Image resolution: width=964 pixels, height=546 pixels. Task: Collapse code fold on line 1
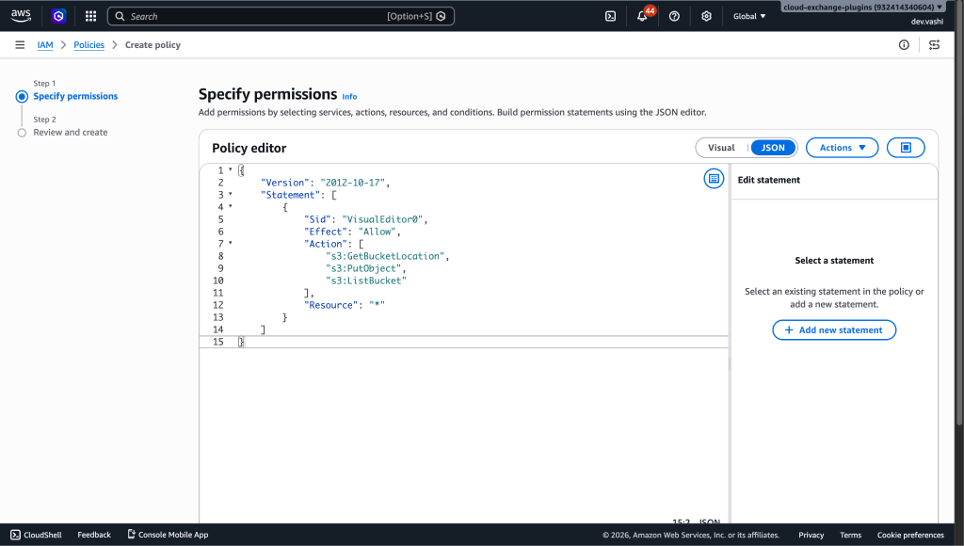coord(231,169)
